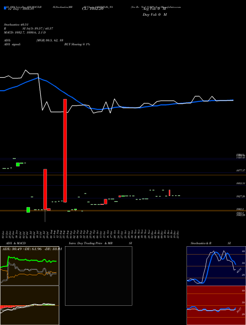Click the 'SI 14/5: 39.57 / 48.57' readout
The width and height of the screenshot is (246, 325).
(x=38, y=29)
